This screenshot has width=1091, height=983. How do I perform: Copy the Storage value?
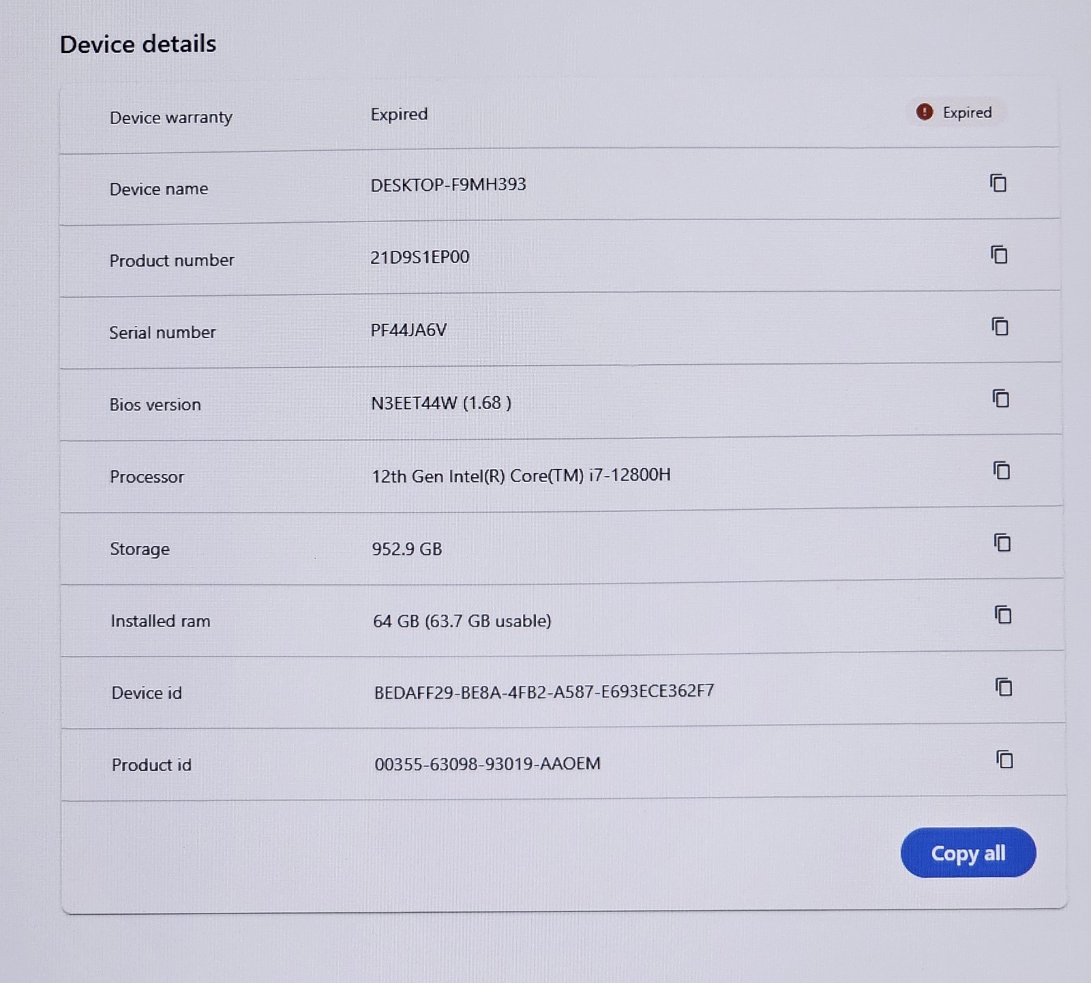pyautogui.click(x=1002, y=543)
